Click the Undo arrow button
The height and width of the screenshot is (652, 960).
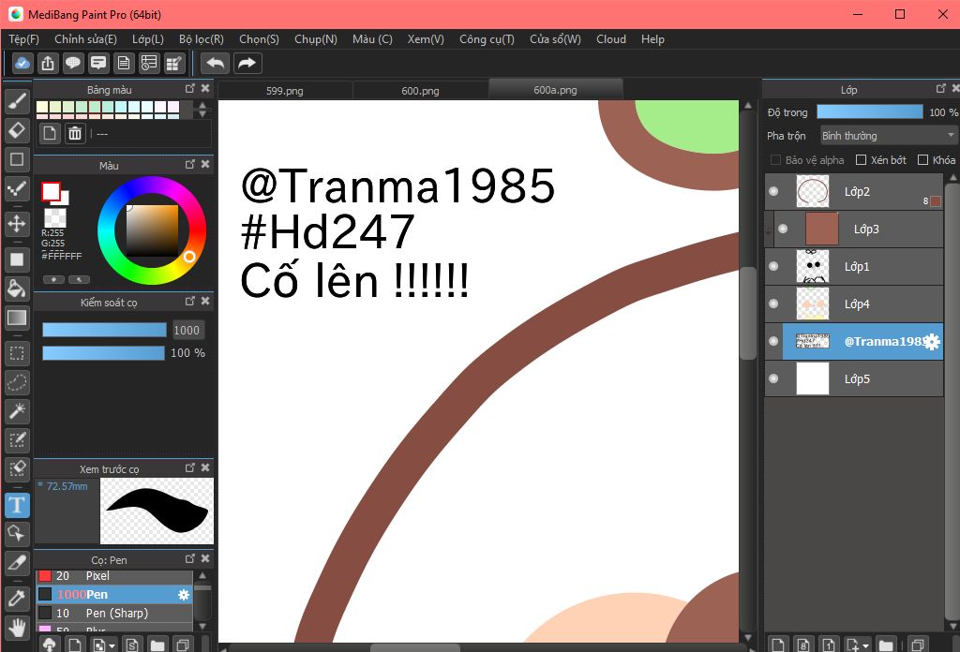pyautogui.click(x=215, y=63)
